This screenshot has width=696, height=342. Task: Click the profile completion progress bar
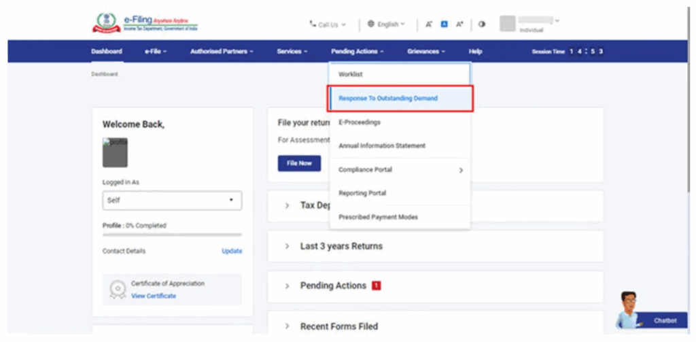172,235
